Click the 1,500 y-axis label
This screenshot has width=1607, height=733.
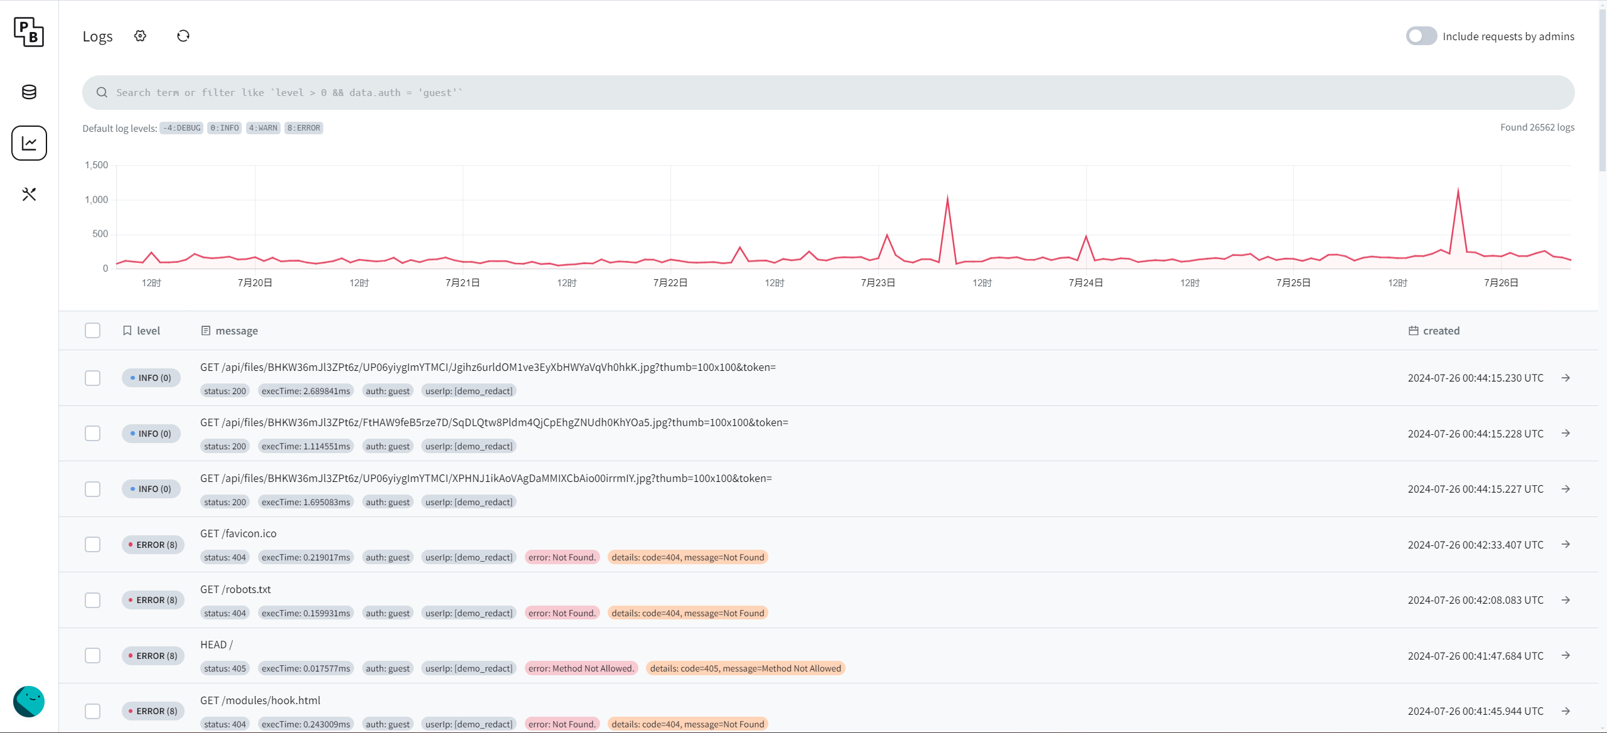(x=96, y=165)
